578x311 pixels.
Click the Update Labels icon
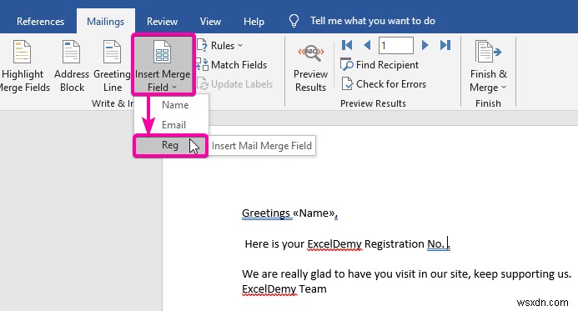[203, 83]
